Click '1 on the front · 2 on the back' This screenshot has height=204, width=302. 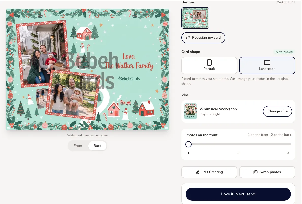click(269, 135)
